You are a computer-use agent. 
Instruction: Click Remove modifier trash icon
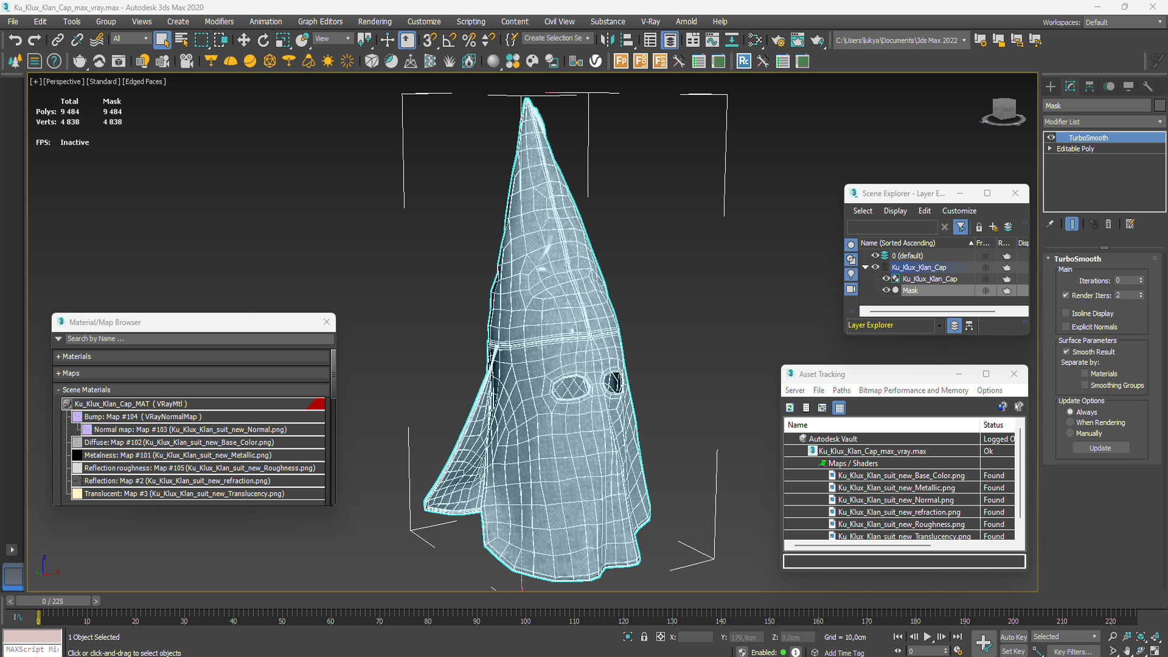[1108, 224]
